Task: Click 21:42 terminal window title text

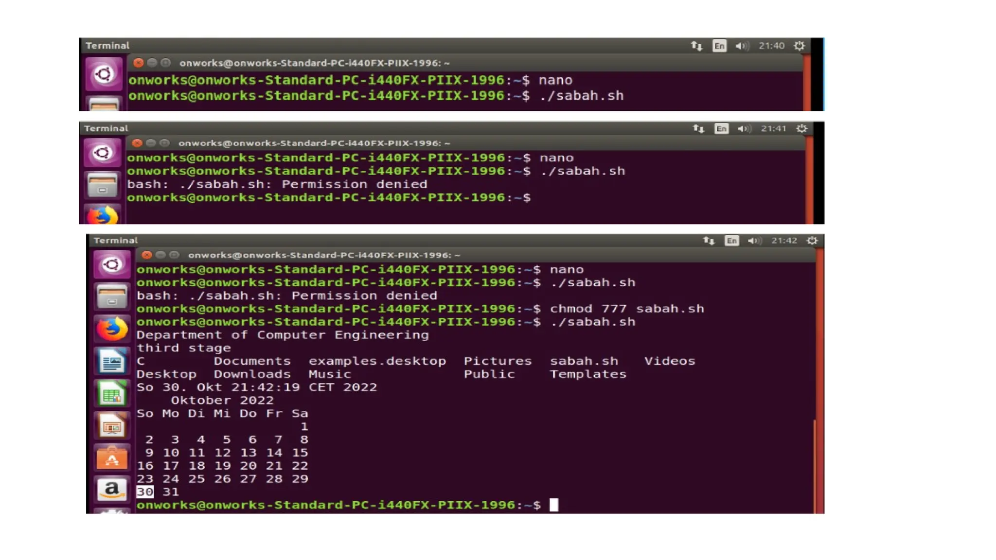Action: point(324,255)
